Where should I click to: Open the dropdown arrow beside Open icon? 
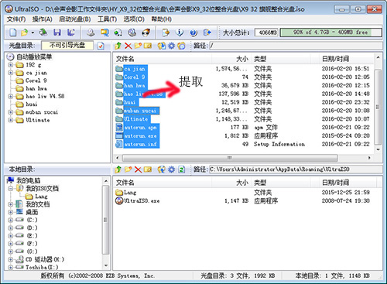click(33, 33)
